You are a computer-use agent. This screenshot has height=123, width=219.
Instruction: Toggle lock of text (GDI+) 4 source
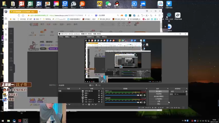tap(102, 99)
